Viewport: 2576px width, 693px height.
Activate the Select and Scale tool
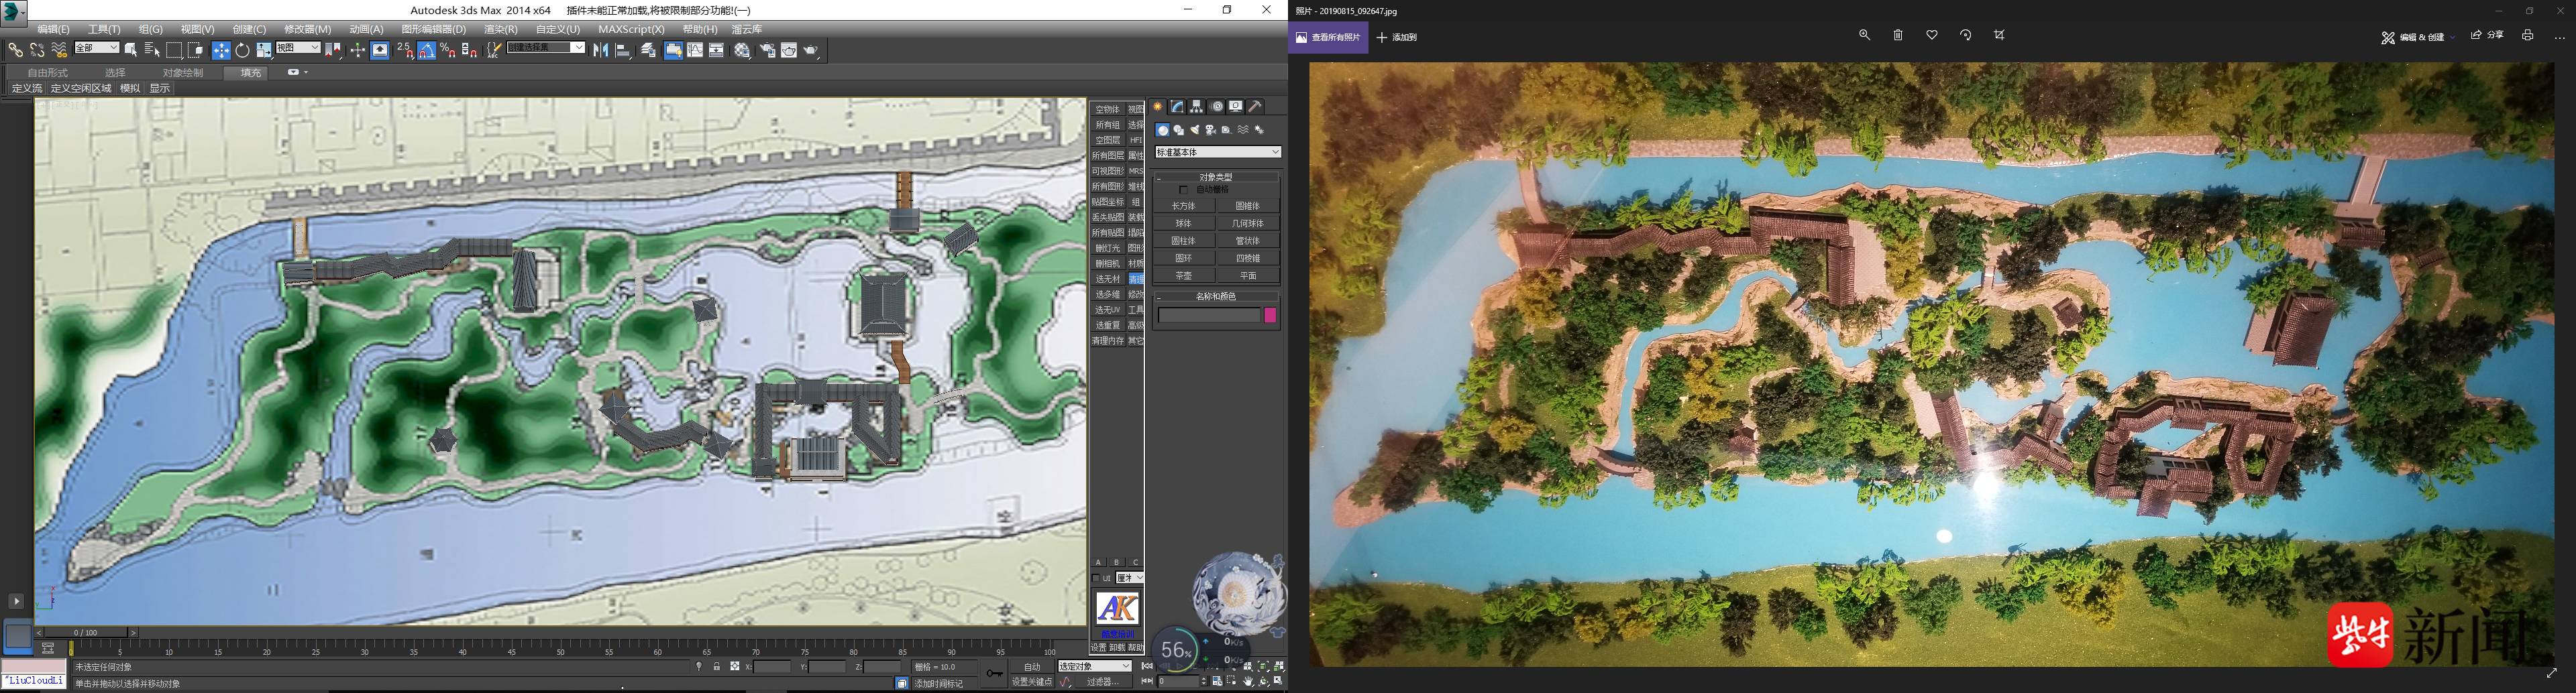pyautogui.click(x=264, y=50)
